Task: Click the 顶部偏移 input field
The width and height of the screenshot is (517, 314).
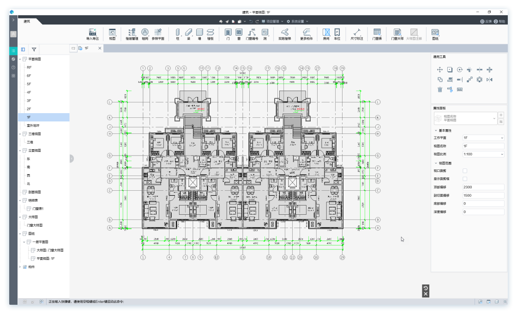Action: (483, 187)
